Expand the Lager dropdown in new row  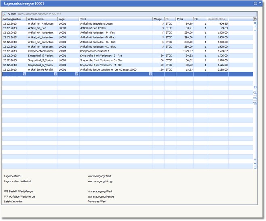click(77, 74)
